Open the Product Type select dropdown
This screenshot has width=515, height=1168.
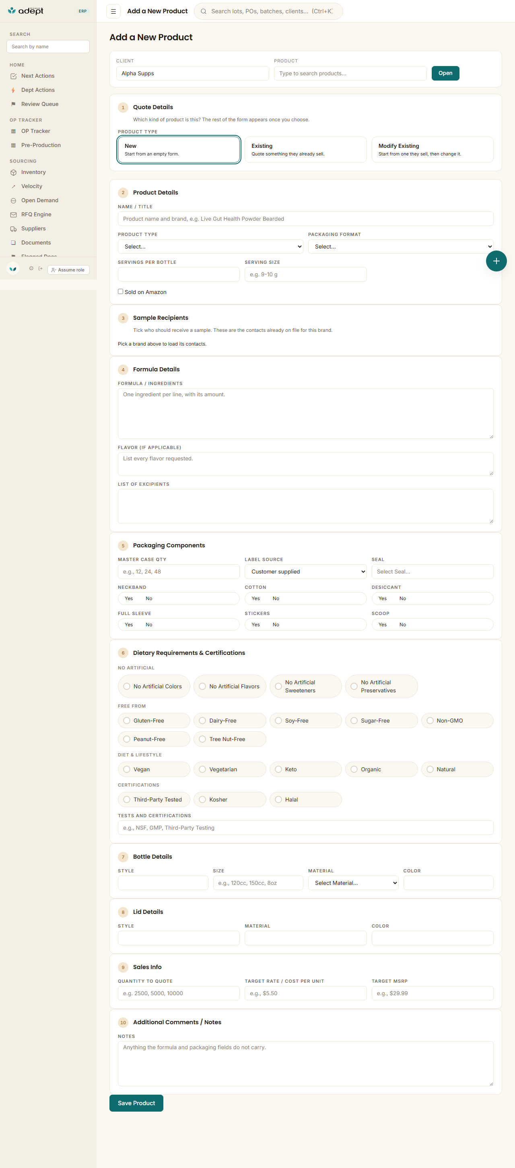(x=210, y=246)
